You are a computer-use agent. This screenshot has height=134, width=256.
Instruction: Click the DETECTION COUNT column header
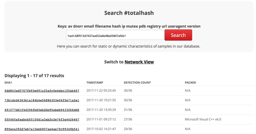click(x=137, y=83)
